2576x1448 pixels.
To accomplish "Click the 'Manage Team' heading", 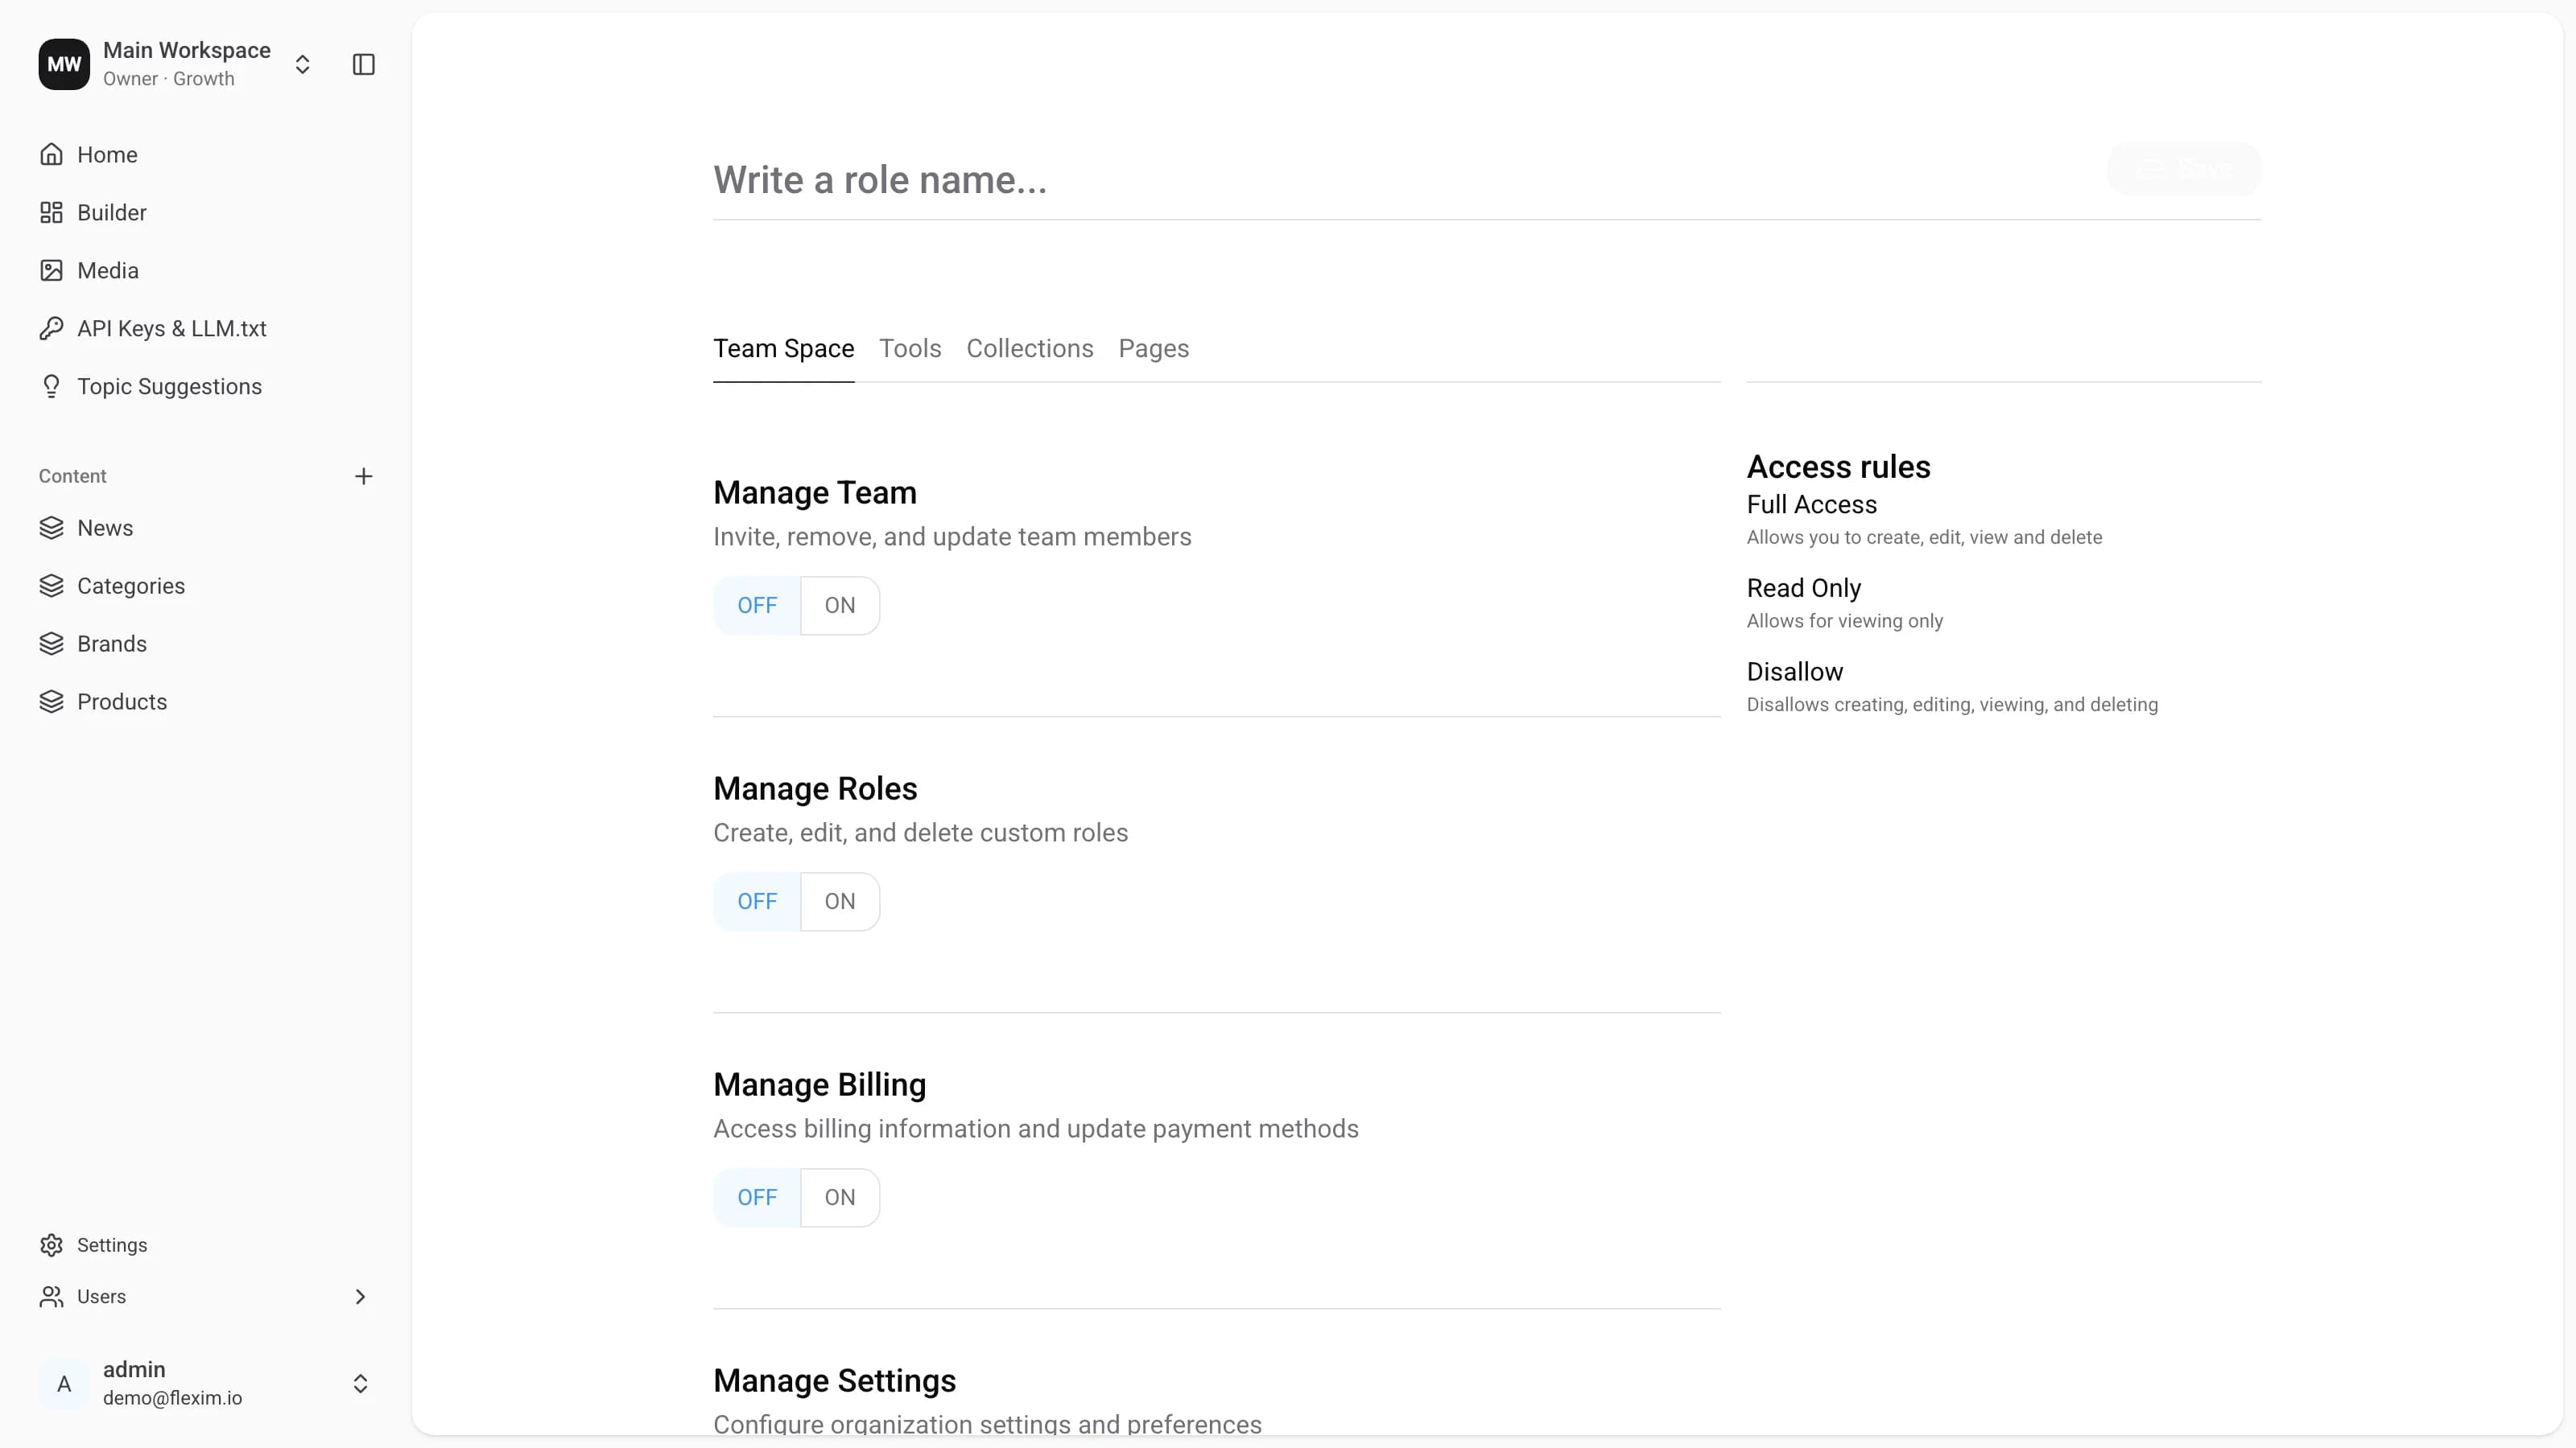I will (x=815, y=492).
